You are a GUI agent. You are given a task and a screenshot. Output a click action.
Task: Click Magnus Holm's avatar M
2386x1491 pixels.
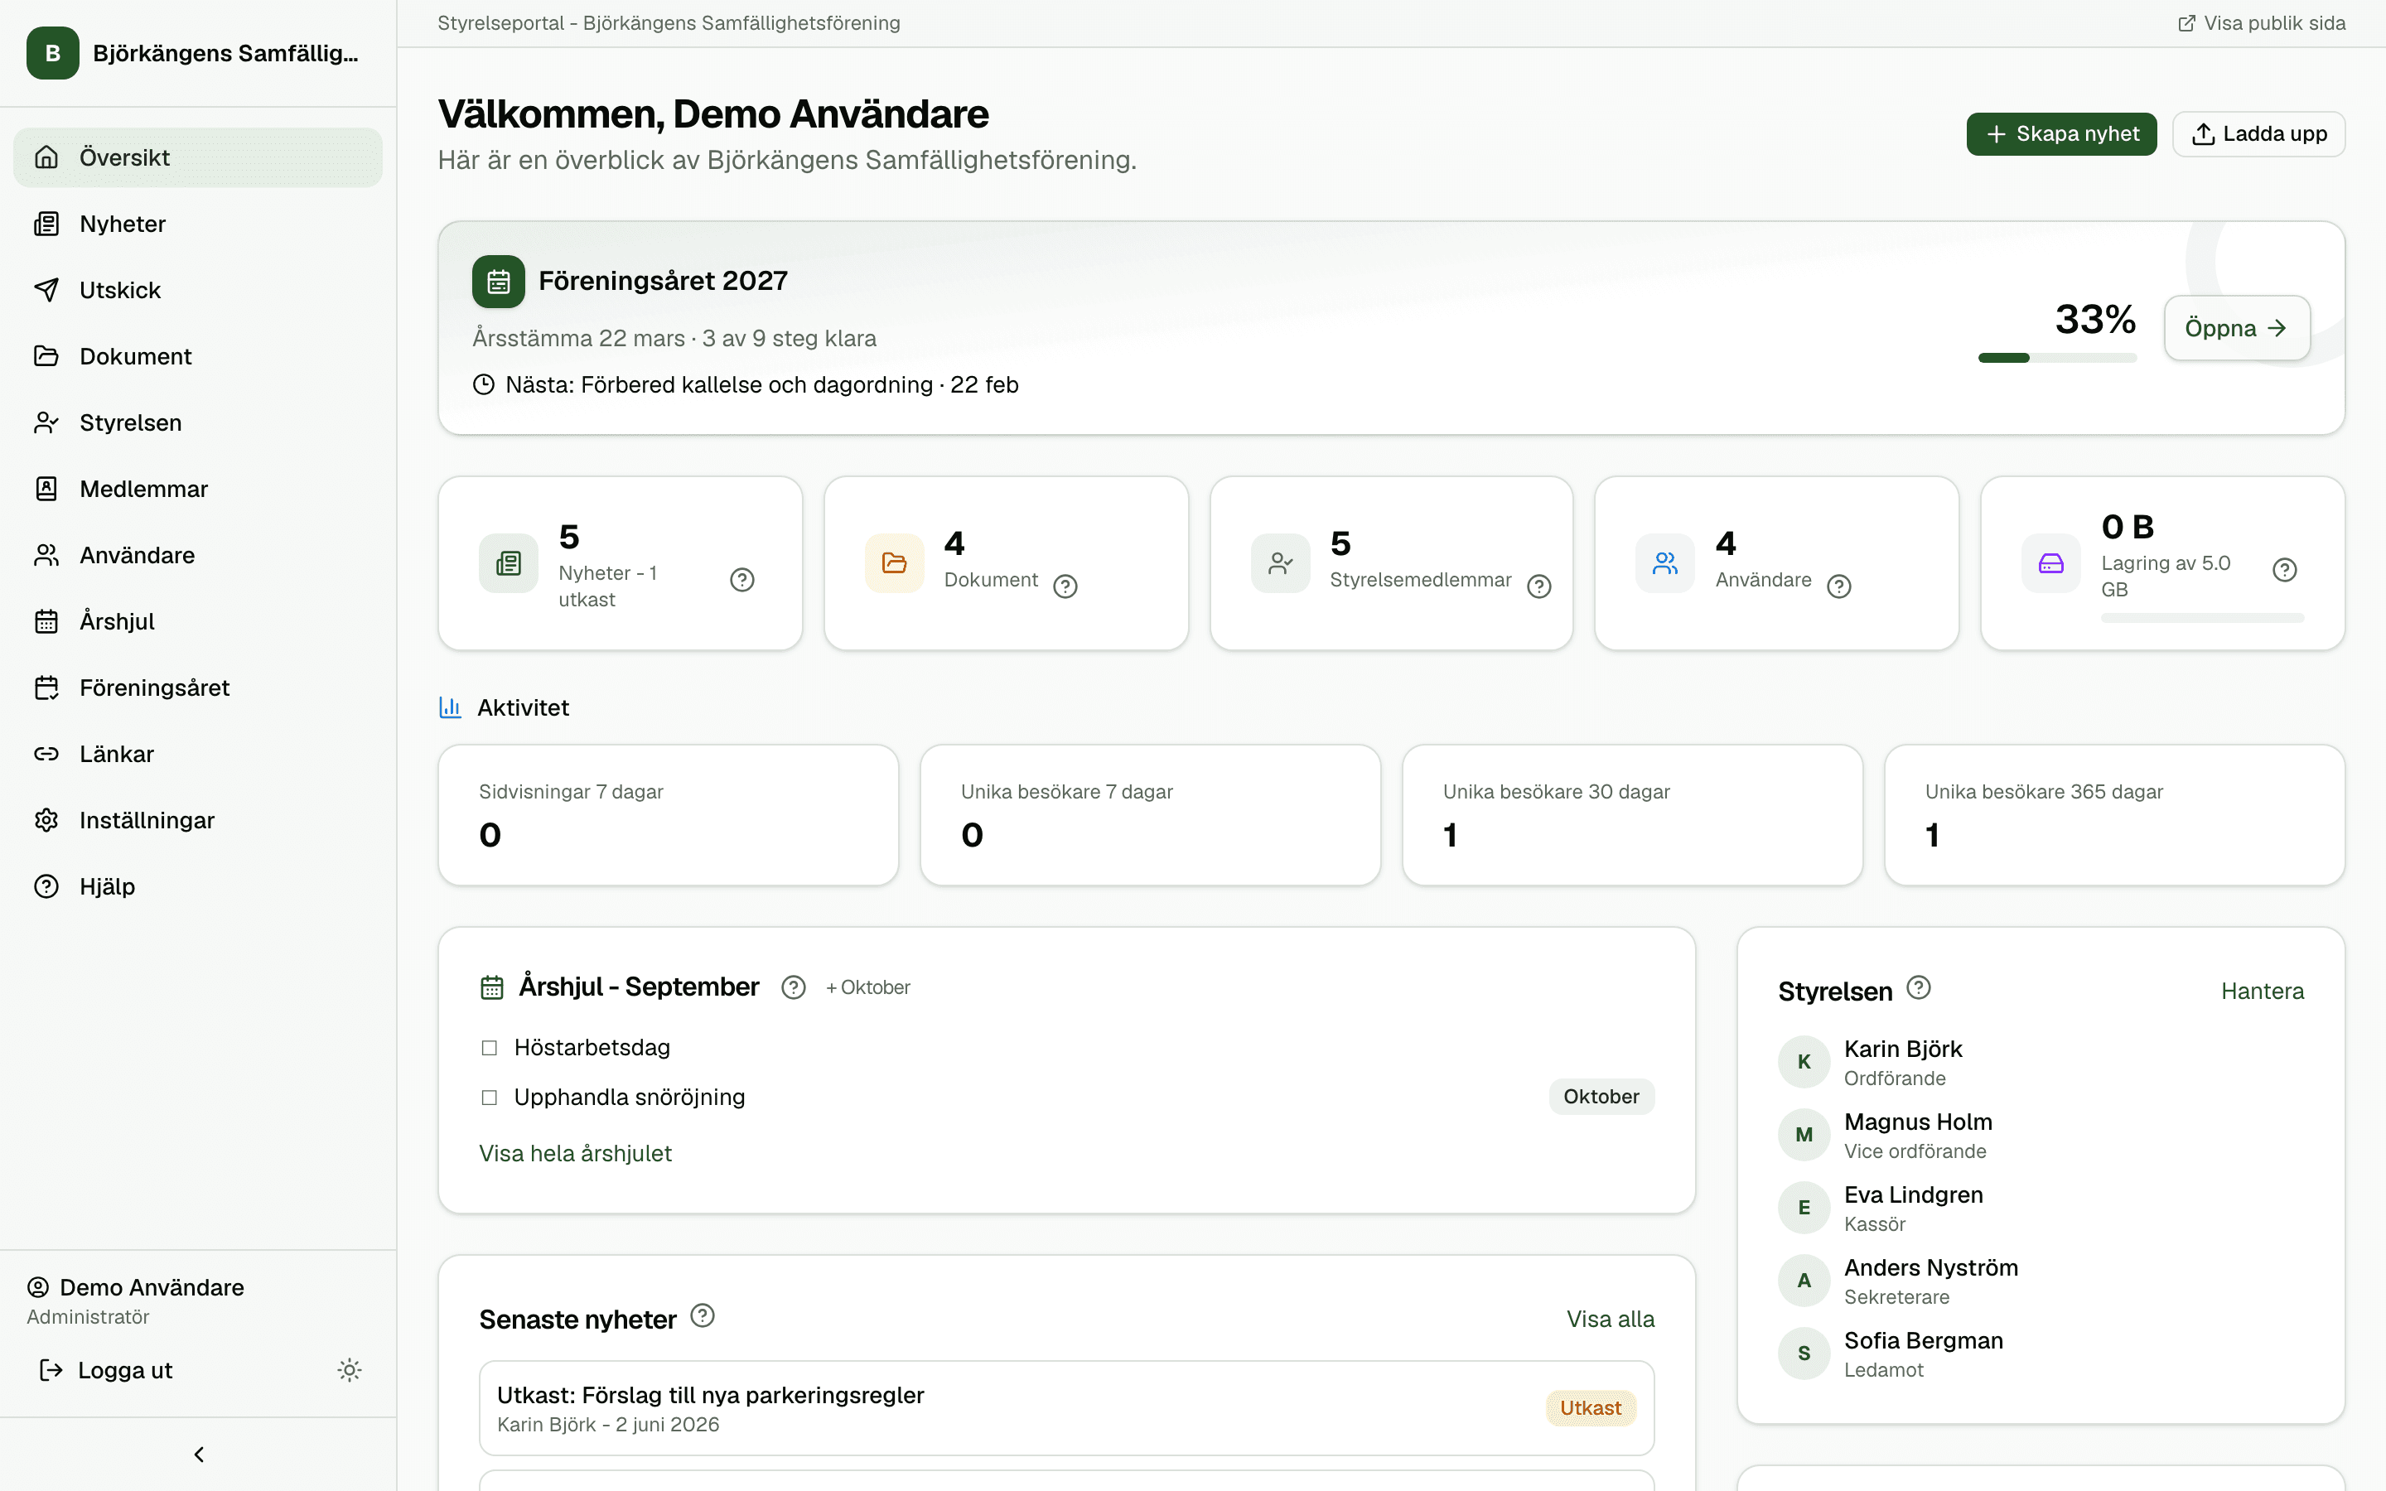pos(1804,1135)
